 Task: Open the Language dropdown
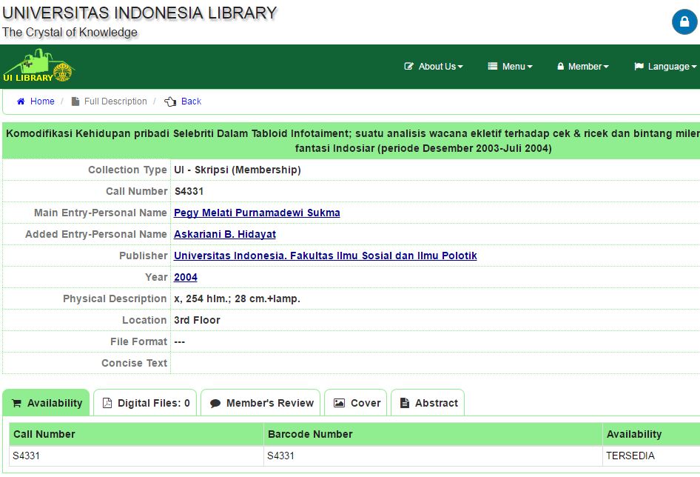(665, 67)
